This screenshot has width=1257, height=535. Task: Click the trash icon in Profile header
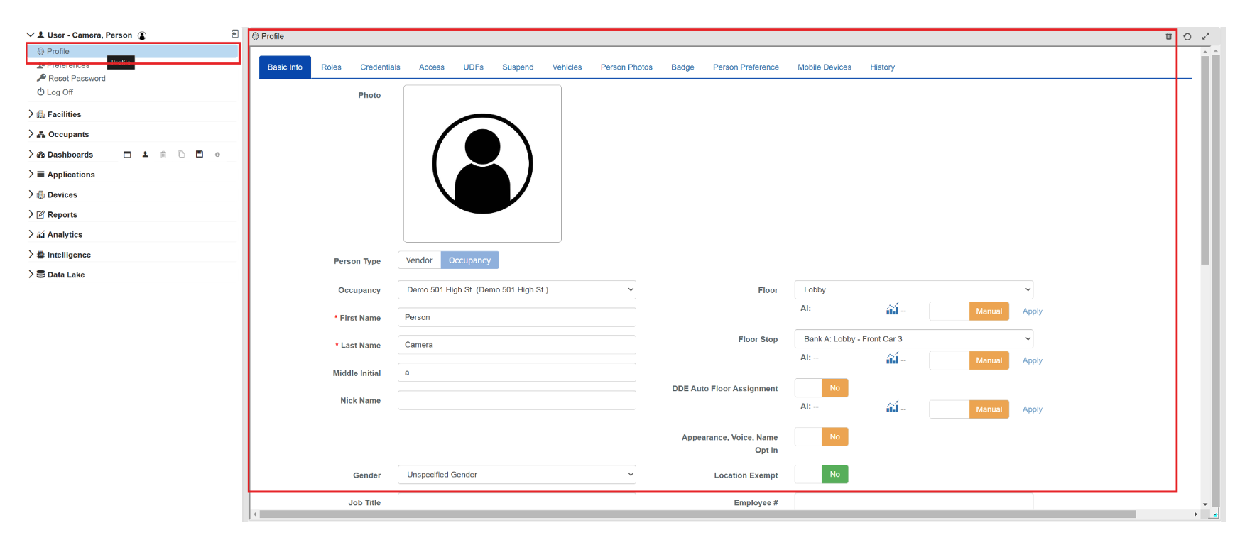1168,36
